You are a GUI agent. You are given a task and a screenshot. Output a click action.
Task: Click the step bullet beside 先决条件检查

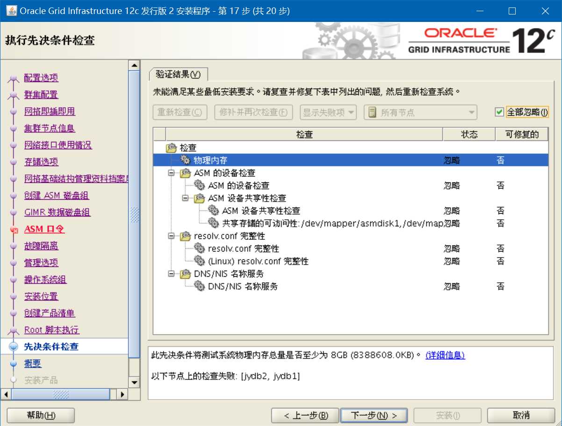pos(14,347)
